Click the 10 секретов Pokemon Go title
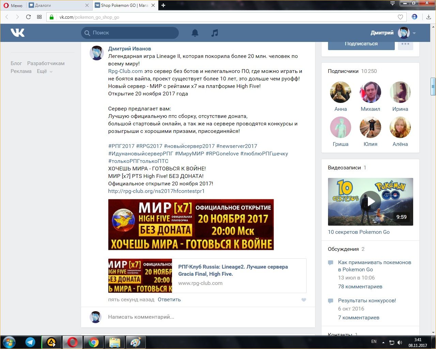Image resolution: width=436 pixels, height=349 pixels. [x=359, y=232]
